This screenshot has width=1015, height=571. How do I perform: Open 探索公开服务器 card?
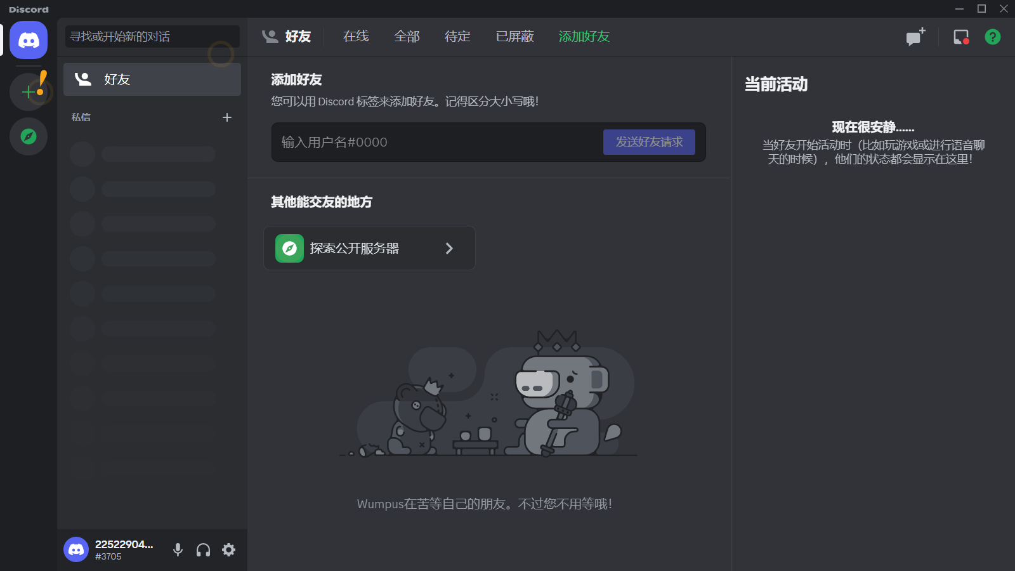coord(369,248)
